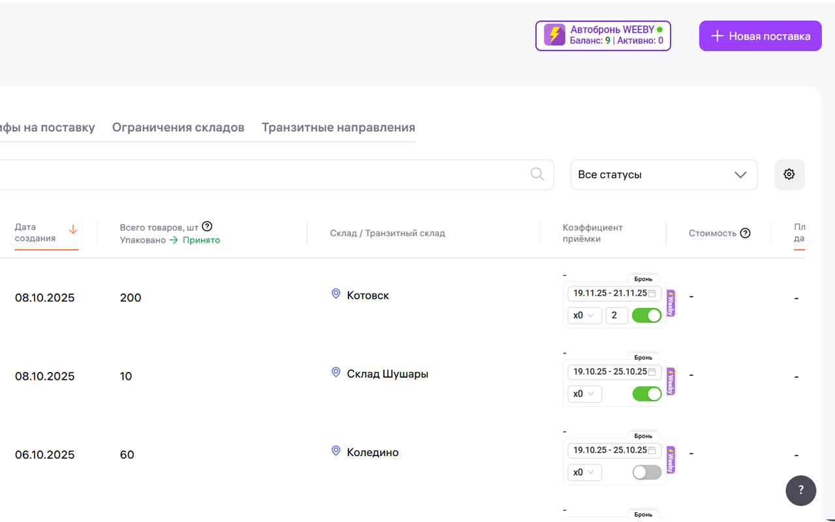Screen dimensions: 835x522
Task: Click the Коледино 19.10.25 - 25.10.25 date field
Action: pos(615,450)
